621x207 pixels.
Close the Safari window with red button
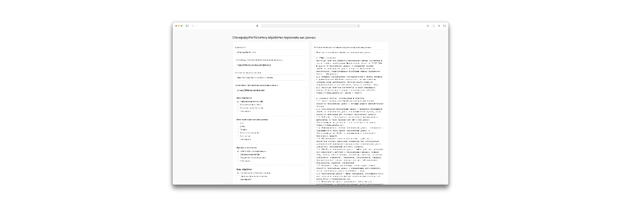(x=176, y=26)
